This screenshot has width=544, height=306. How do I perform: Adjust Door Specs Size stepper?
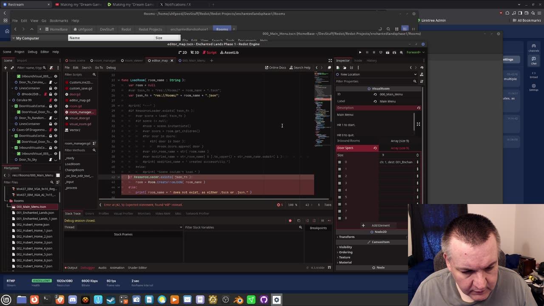coord(417,155)
